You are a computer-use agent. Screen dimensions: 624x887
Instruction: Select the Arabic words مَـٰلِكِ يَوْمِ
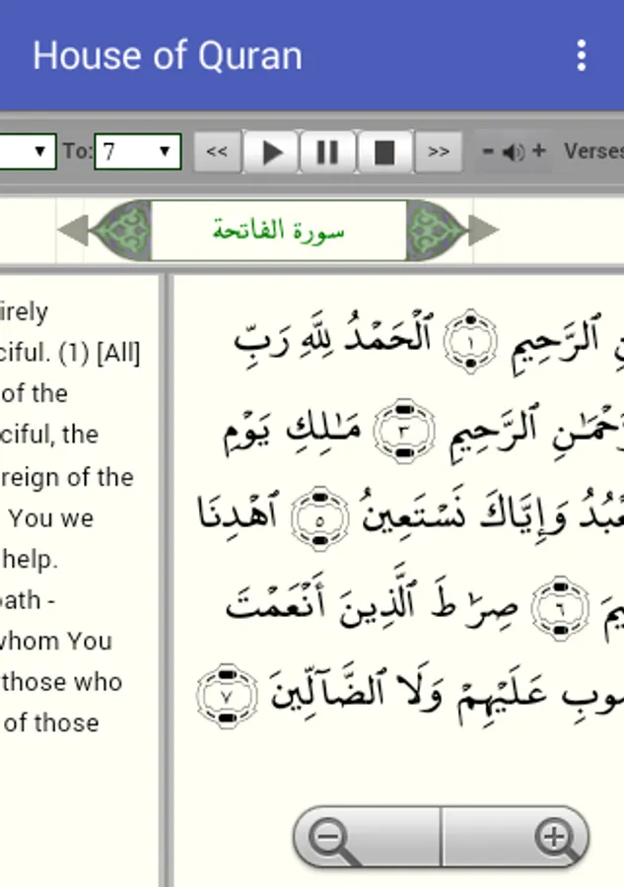[293, 431]
